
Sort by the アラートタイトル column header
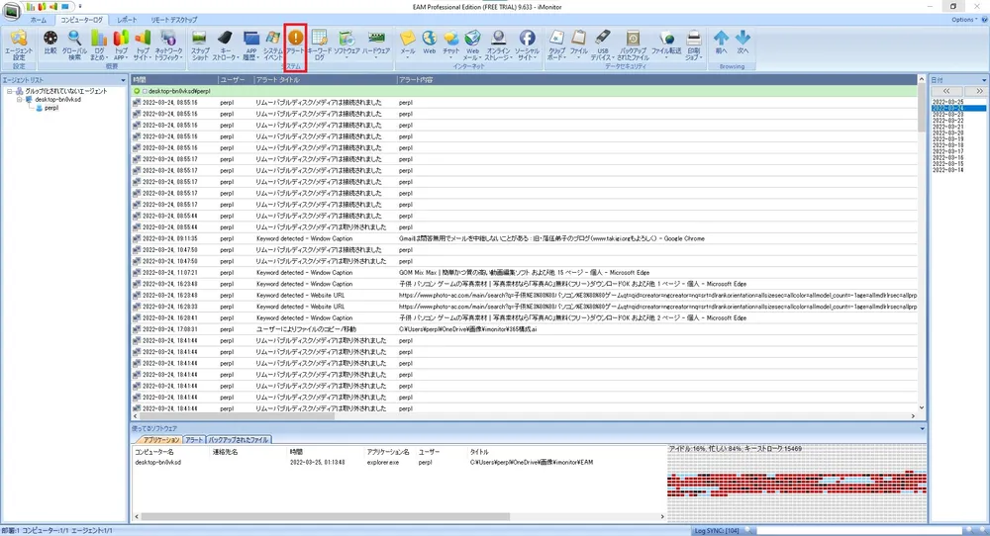click(x=325, y=79)
